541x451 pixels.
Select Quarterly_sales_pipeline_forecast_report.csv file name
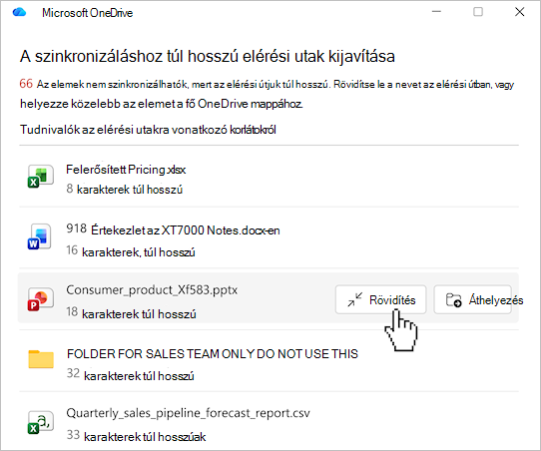pyautogui.click(x=188, y=413)
